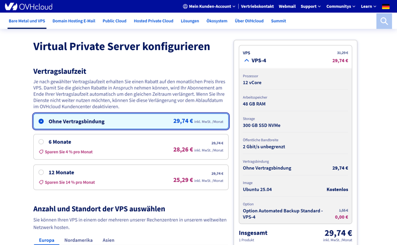This screenshot has height=245, width=397.
Task: Open the Webmail link
Action: coord(287,6)
